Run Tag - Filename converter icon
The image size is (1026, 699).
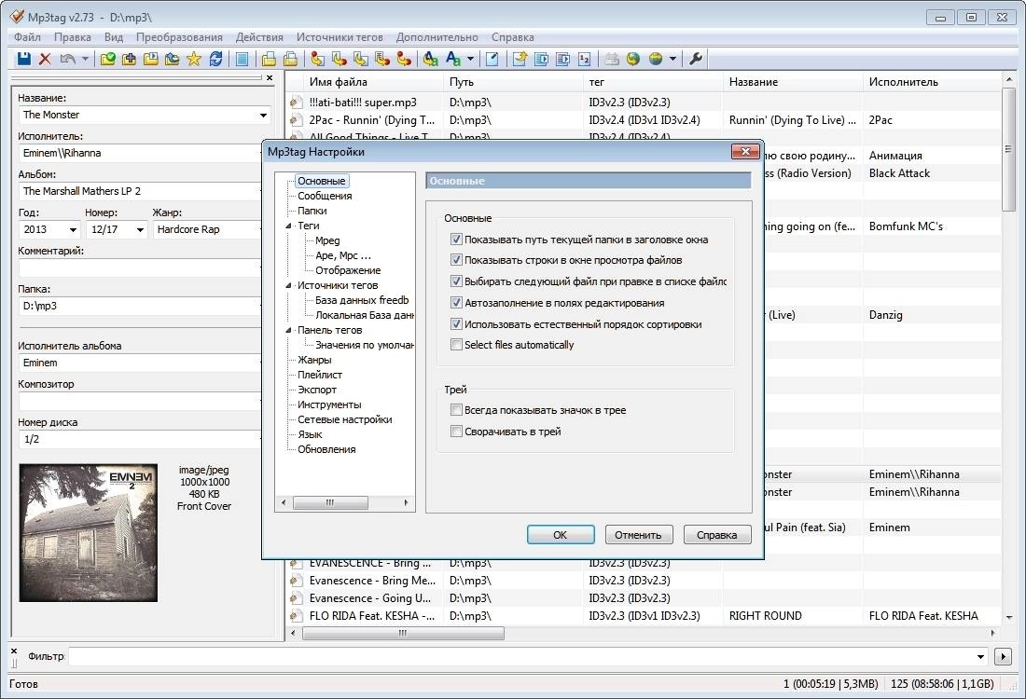point(317,59)
